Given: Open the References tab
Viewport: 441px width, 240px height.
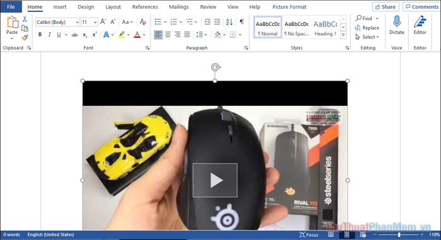Looking at the screenshot, I should (x=145, y=7).
